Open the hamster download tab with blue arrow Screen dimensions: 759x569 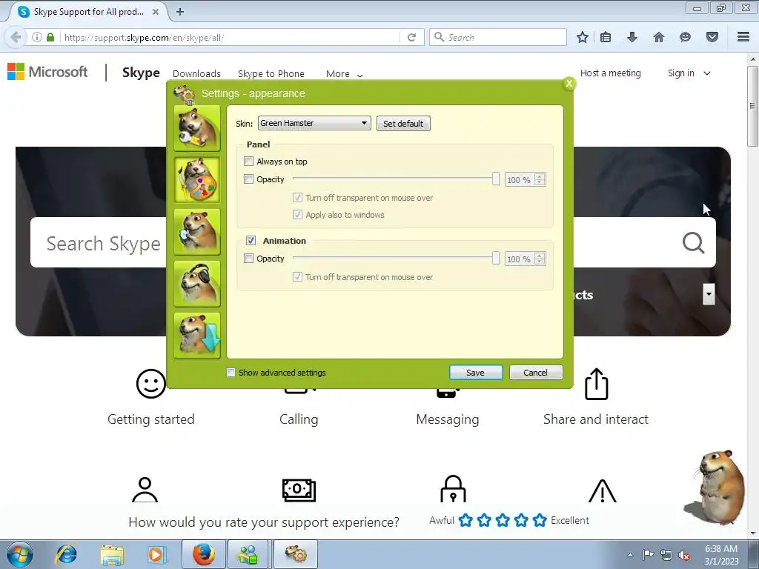pos(197,336)
